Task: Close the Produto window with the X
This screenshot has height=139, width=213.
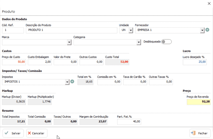Action: pyautogui.click(x=209, y=4)
